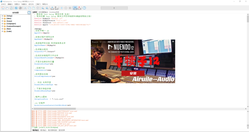
Task: Click warning line about 'LABEL_MESSAGEBOX_INFORMATION'
Action: (60, 120)
